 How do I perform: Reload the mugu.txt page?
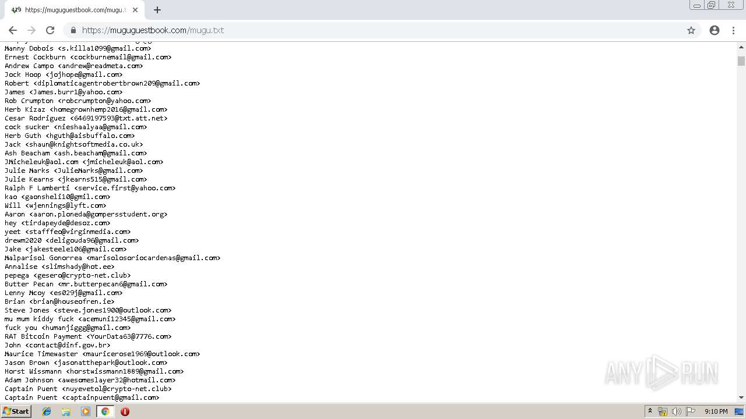[50, 30]
